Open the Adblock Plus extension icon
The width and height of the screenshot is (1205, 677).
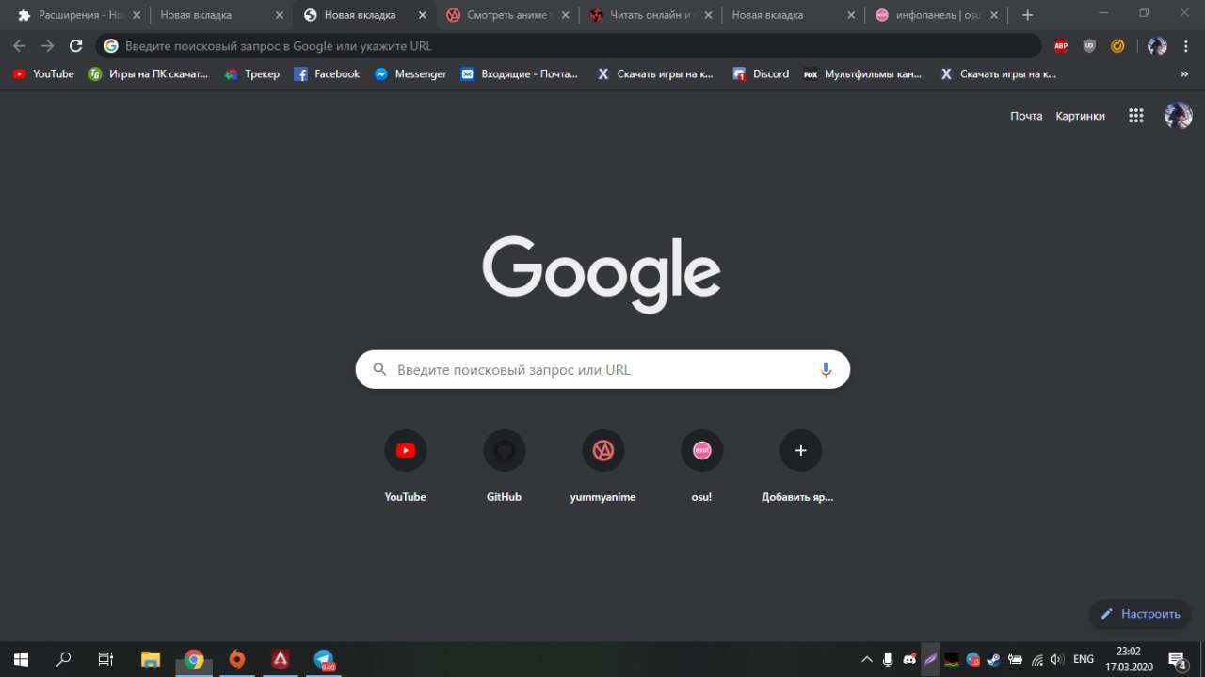click(x=1061, y=46)
